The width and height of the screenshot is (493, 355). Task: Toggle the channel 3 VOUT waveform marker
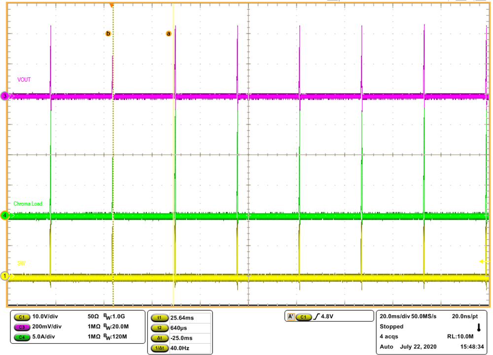[4, 97]
